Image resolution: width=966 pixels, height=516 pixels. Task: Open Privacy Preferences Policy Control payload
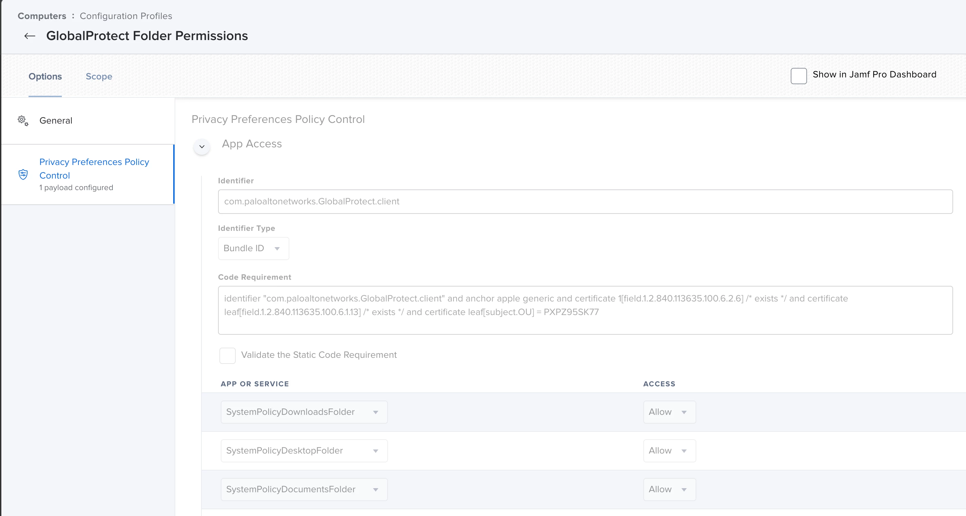click(88, 174)
